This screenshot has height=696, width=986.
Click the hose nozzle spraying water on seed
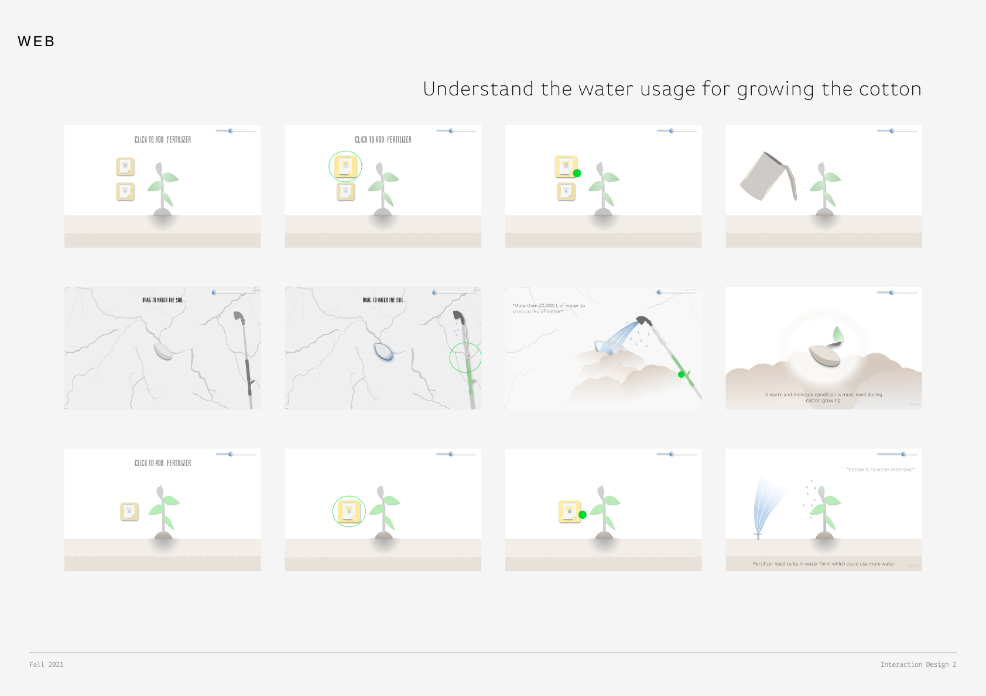[644, 321]
